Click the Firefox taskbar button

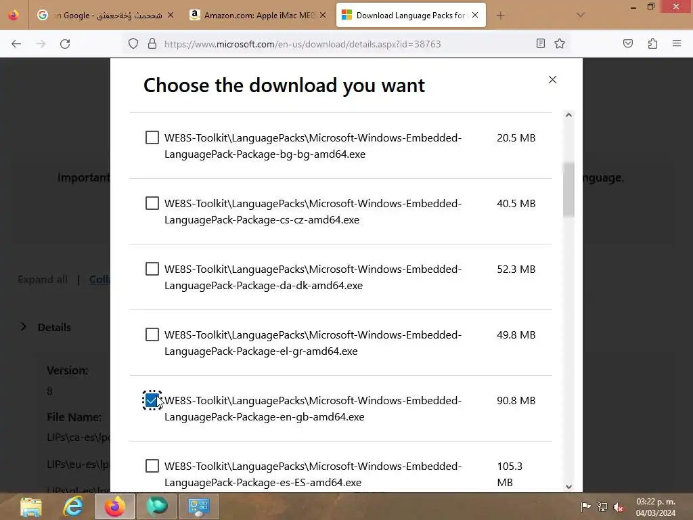115,506
